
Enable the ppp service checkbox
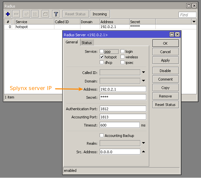102,52
